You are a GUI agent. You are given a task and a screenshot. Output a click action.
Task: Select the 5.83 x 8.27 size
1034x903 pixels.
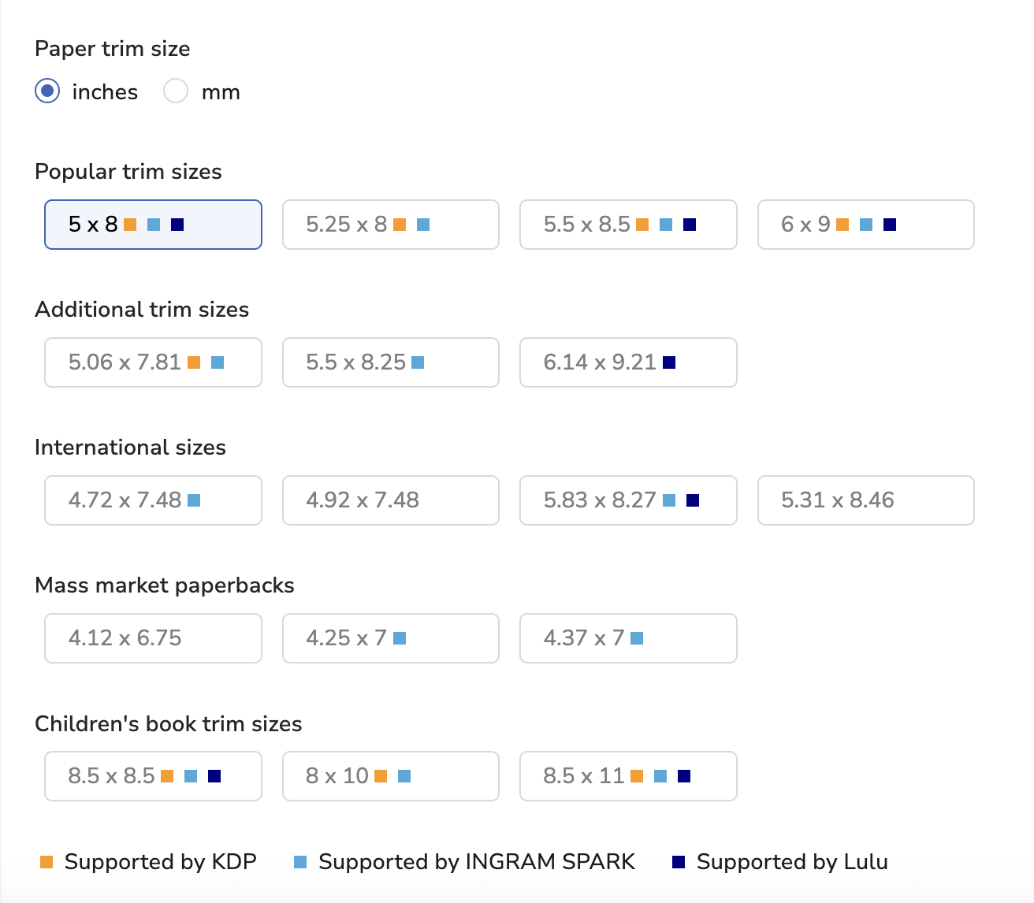[628, 500]
